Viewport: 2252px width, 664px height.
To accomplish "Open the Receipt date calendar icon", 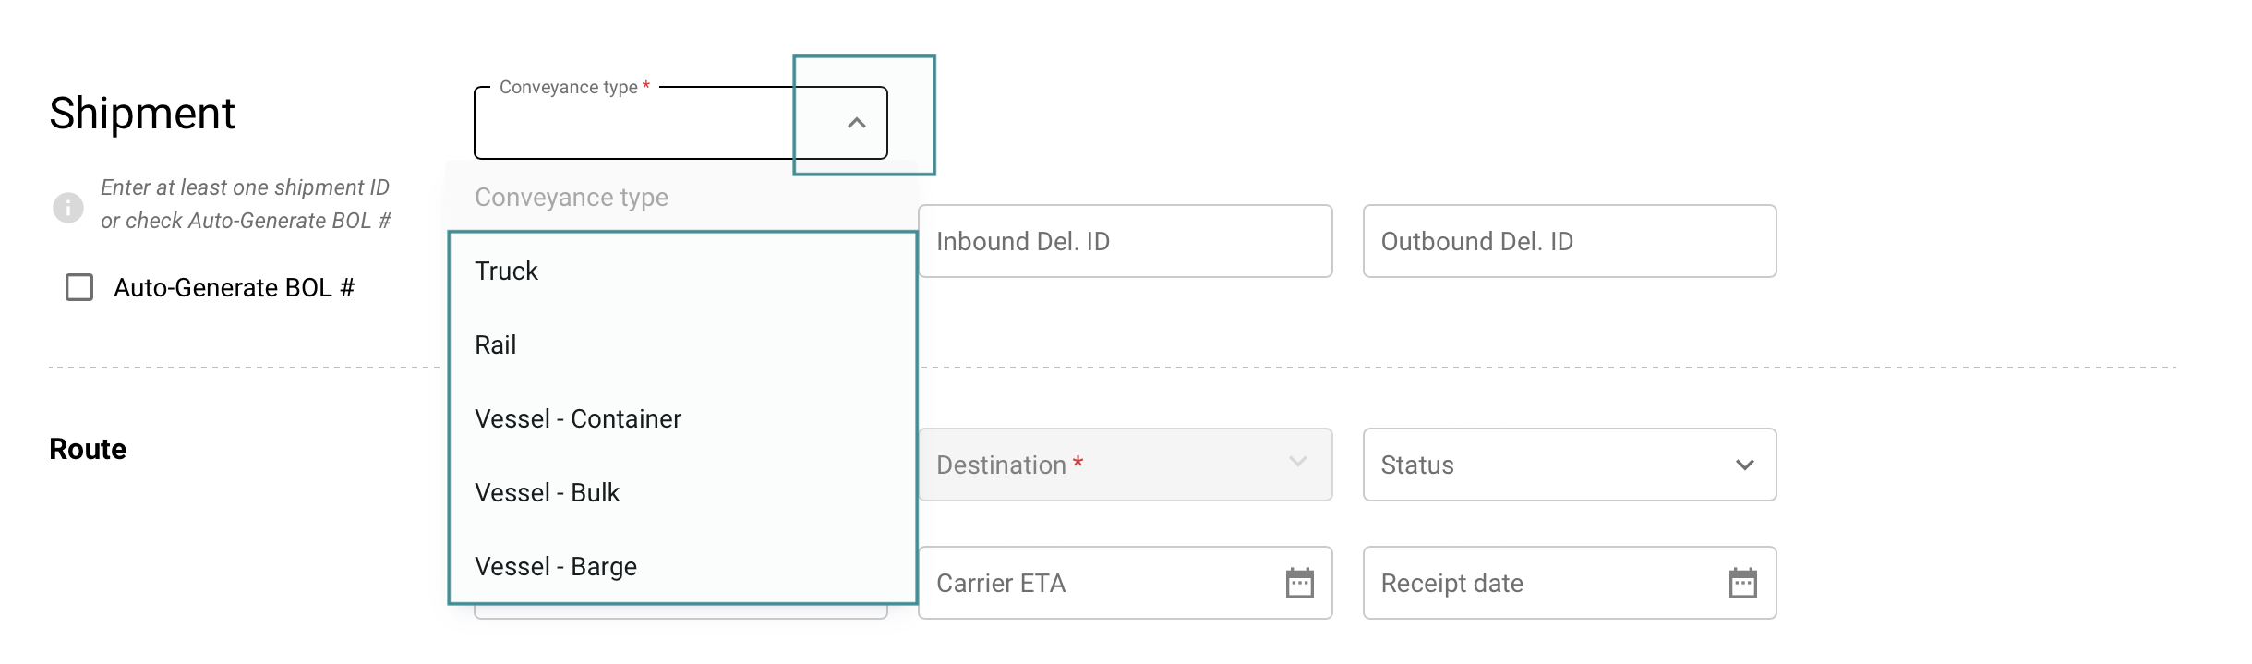I will (x=1742, y=583).
